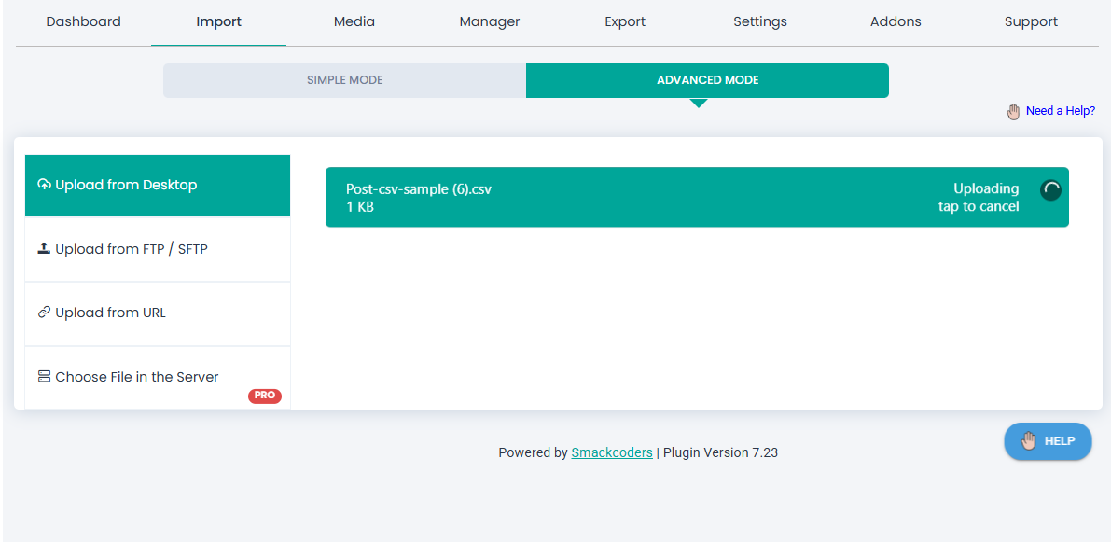
Task: Keep ADVANCED MODE selected by clicking it
Action: 707,80
